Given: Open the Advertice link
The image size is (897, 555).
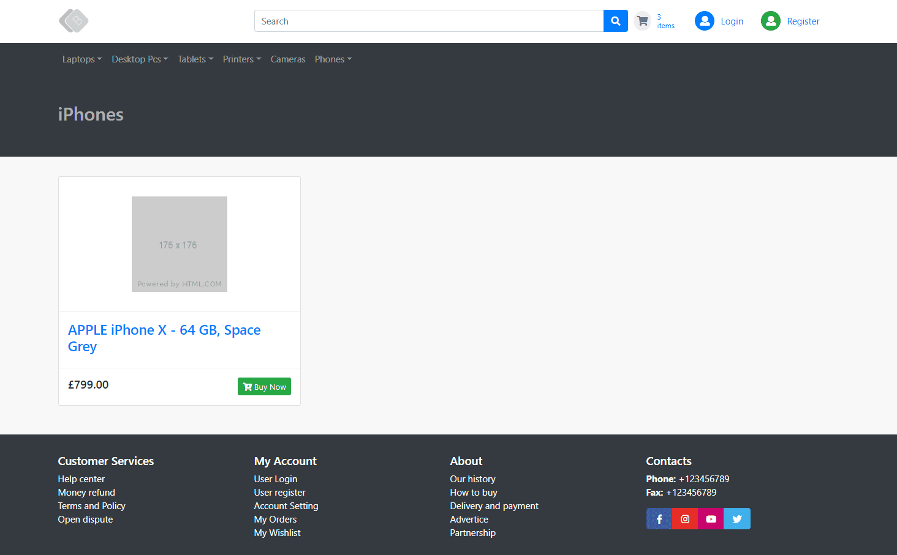Looking at the screenshot, I should [x=469, y=520].
